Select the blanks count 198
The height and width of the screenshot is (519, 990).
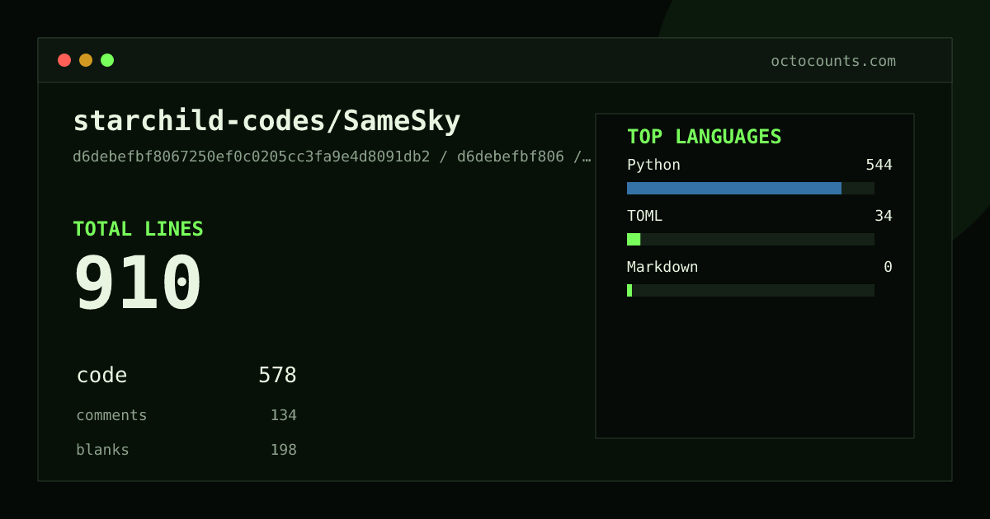click(283, 450)
